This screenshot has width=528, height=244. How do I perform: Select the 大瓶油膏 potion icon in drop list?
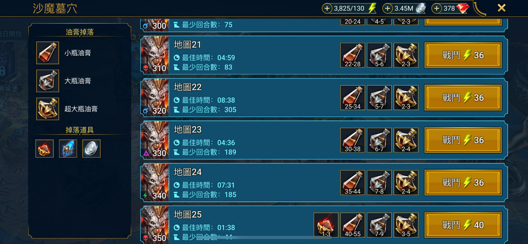click(48, 81)
